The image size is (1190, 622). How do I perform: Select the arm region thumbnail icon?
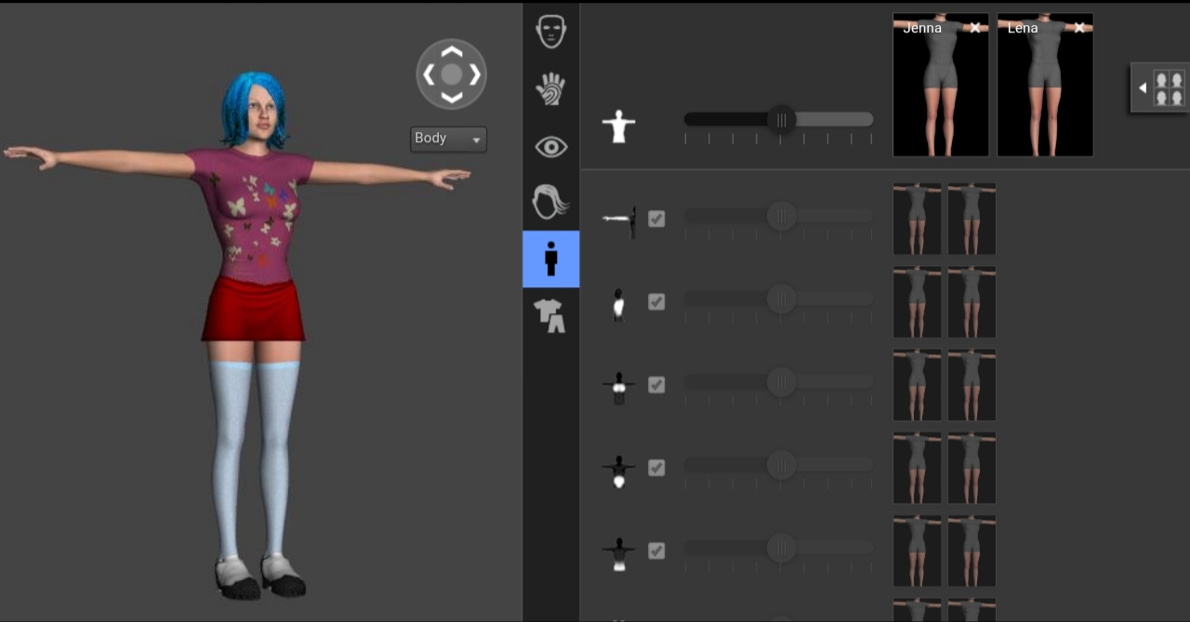[x=618, y=218]
